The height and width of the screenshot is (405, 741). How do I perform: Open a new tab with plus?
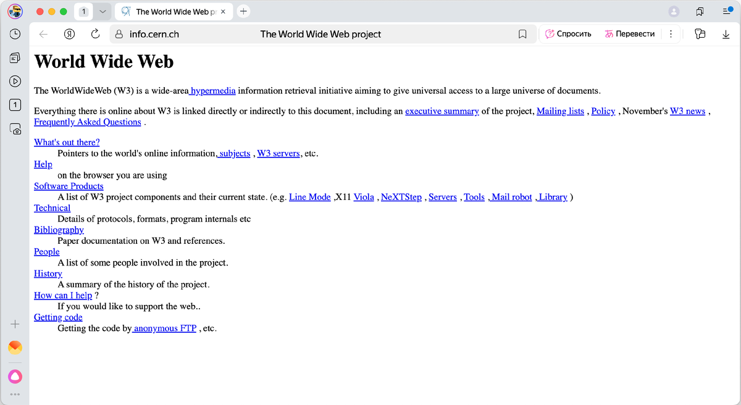click(244, 11)
